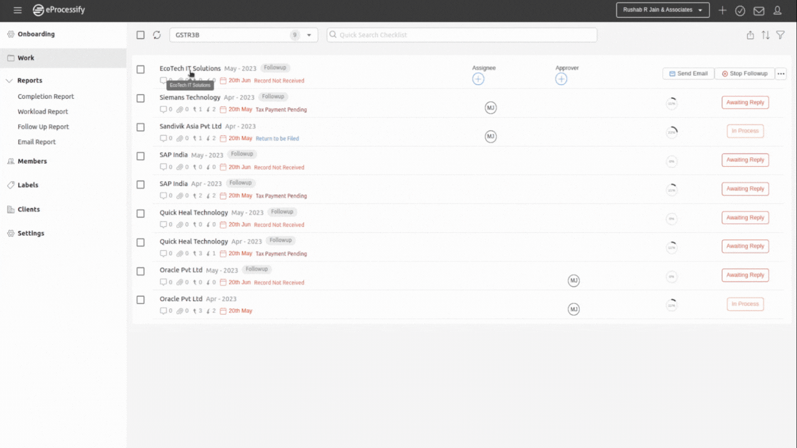Open the filter funnel icon

(780, 35)
